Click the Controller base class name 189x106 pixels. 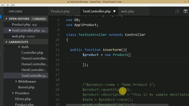(135, 35)
